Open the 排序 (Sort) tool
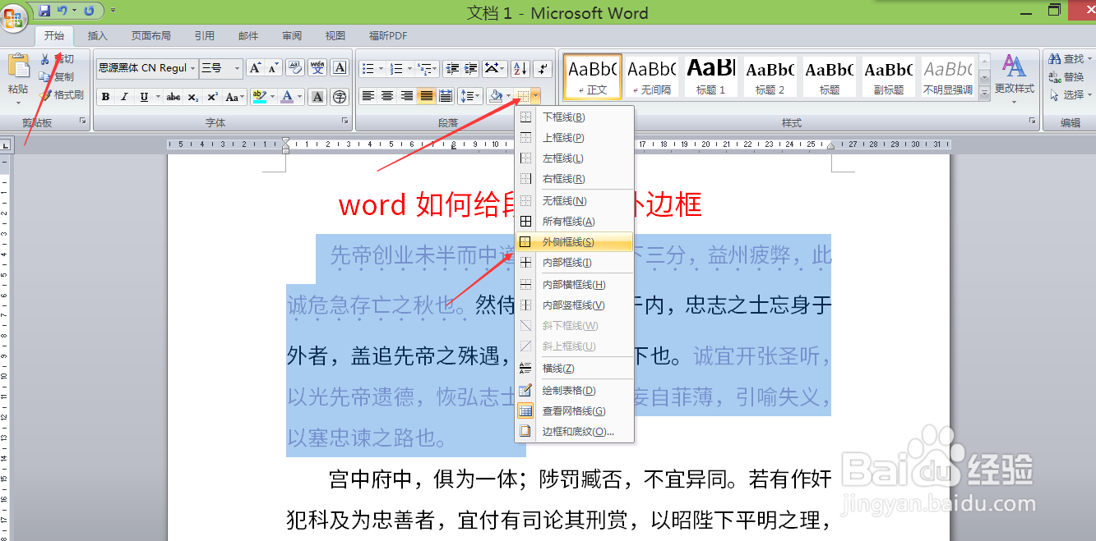The width and height of the screenshot is (1096, 541). 520,68
